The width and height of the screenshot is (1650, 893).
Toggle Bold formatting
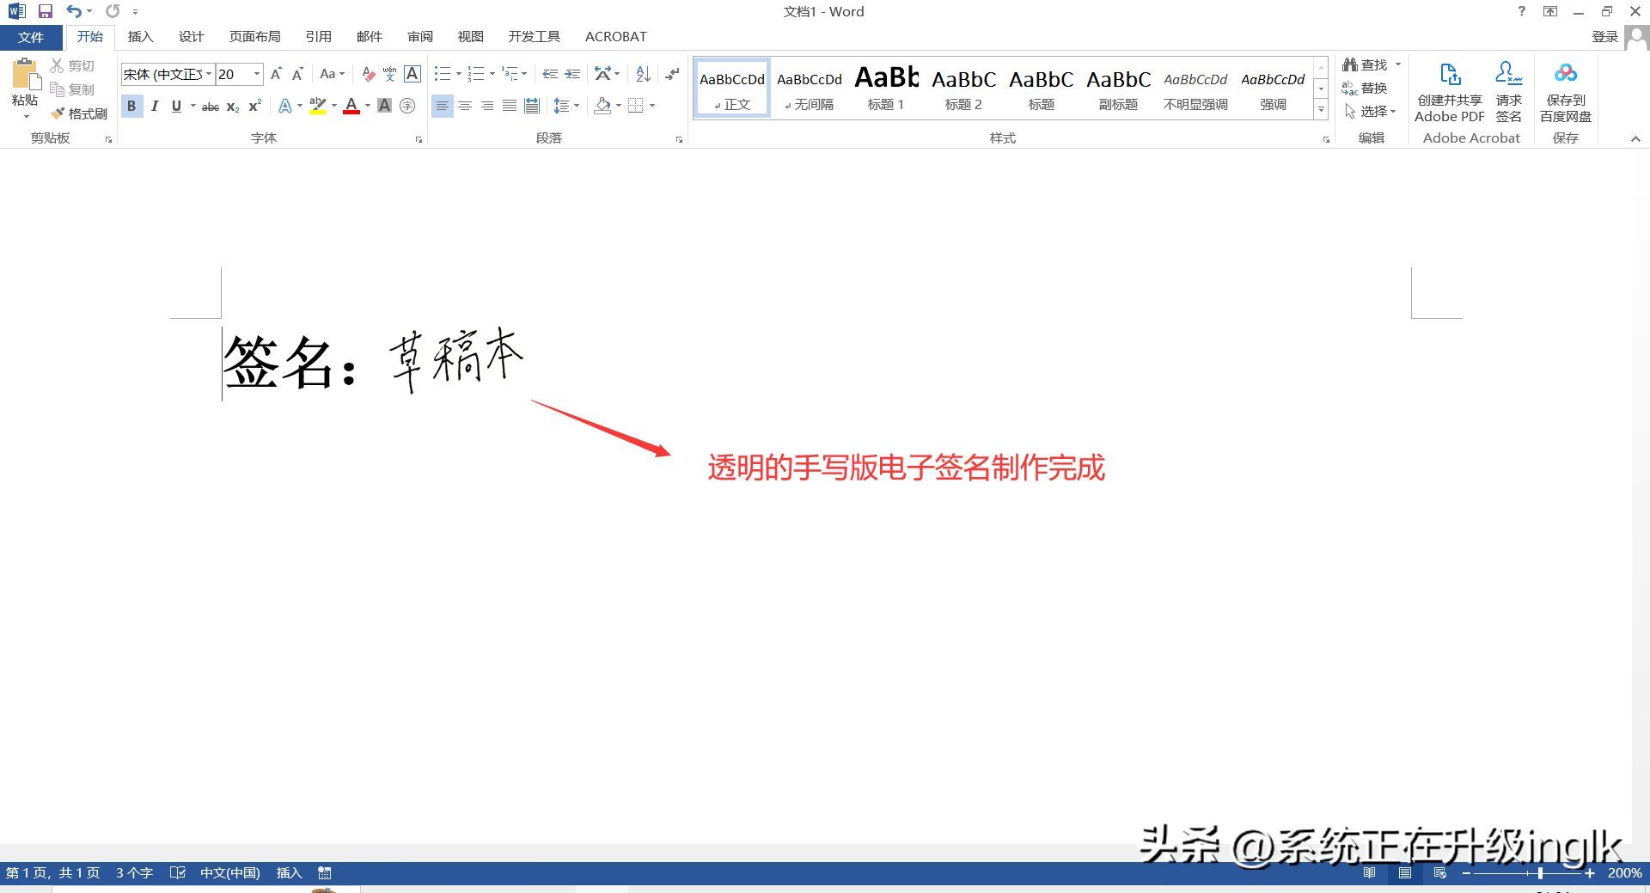coord(131,106)
